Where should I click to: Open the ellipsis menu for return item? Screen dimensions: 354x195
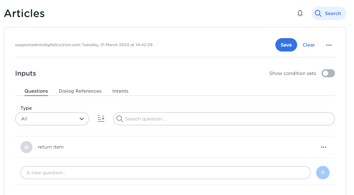click(x=324, y=147)
